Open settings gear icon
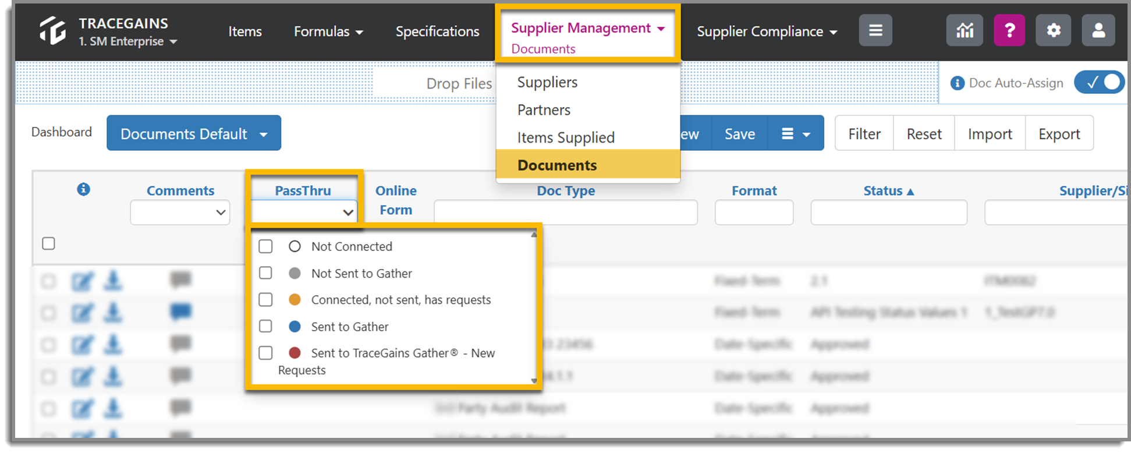1131x453 pixels. [1054, 30]
